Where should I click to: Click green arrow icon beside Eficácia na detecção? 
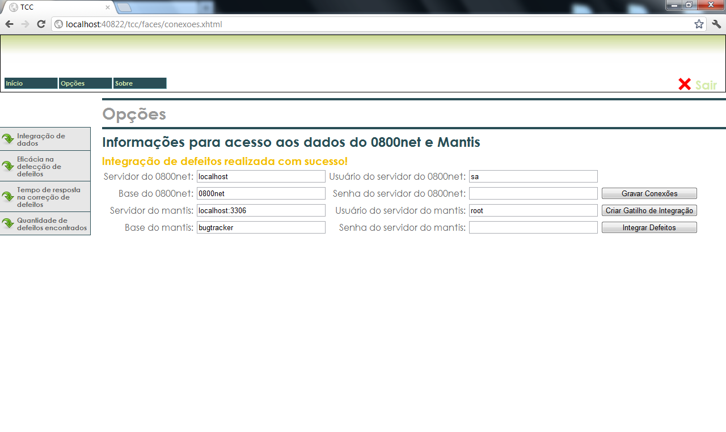coord(8,166)
